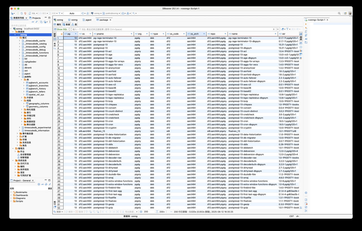The image size is (362, 231).
Task: Click the magnifier search icon in top toolbar
Action: point(134,13)
